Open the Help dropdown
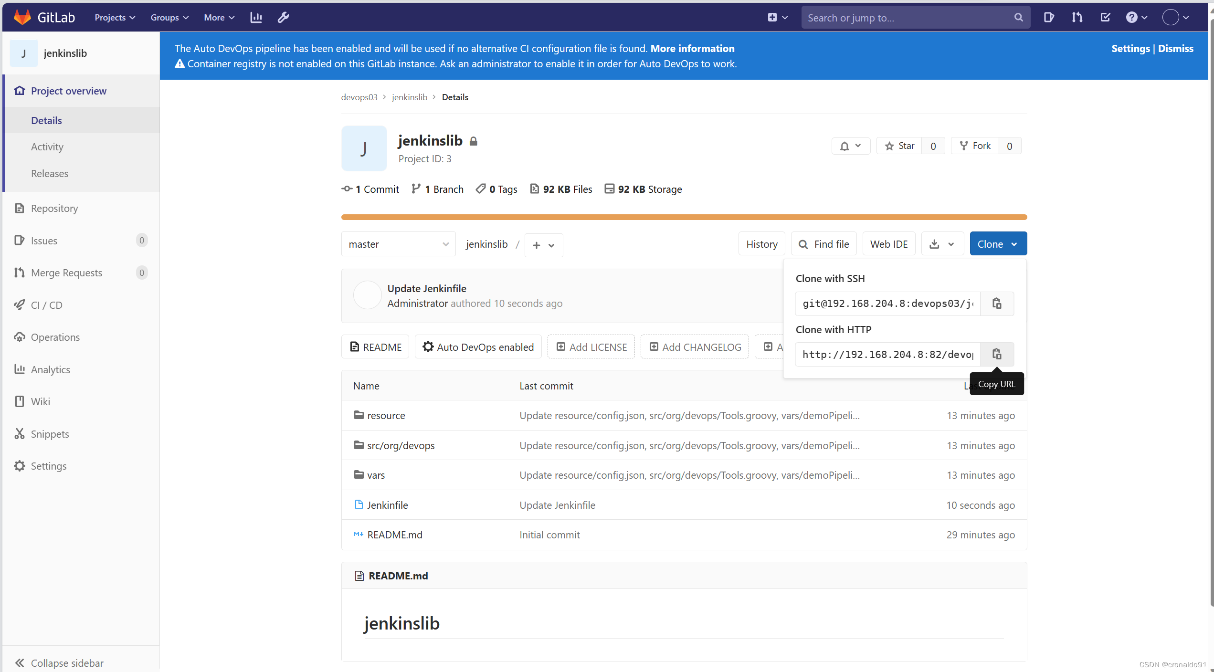This screenshot has height=672, width=1214. click(1136, 18)
